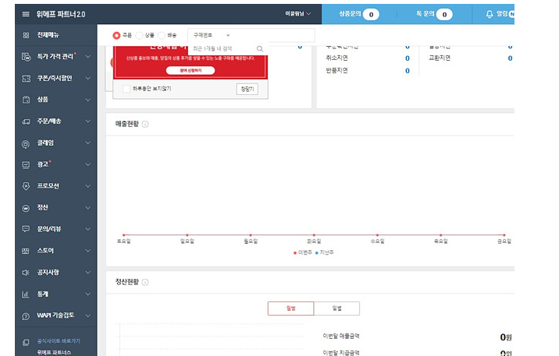Open the 특가 가격 관리 menu label
The height and width of the screenshot is (356, 559).
click(x=55, y=57)
